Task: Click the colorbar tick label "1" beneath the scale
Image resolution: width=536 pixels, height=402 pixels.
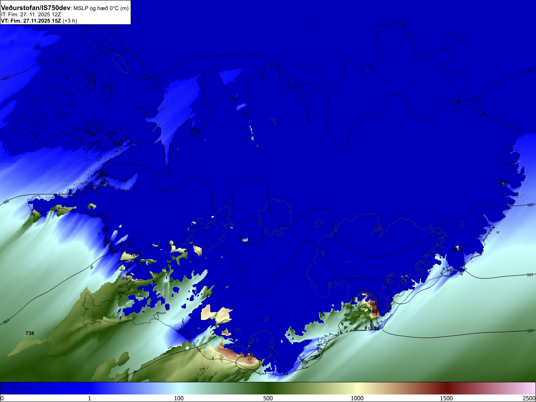Action: [89, 398]
